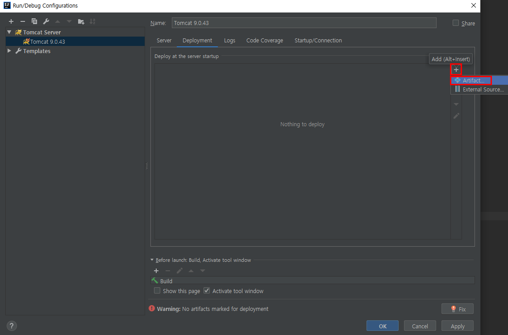Viewport: 508px width, 335px height.
Task: Toggle the Share checkbox
Action: 455,23
